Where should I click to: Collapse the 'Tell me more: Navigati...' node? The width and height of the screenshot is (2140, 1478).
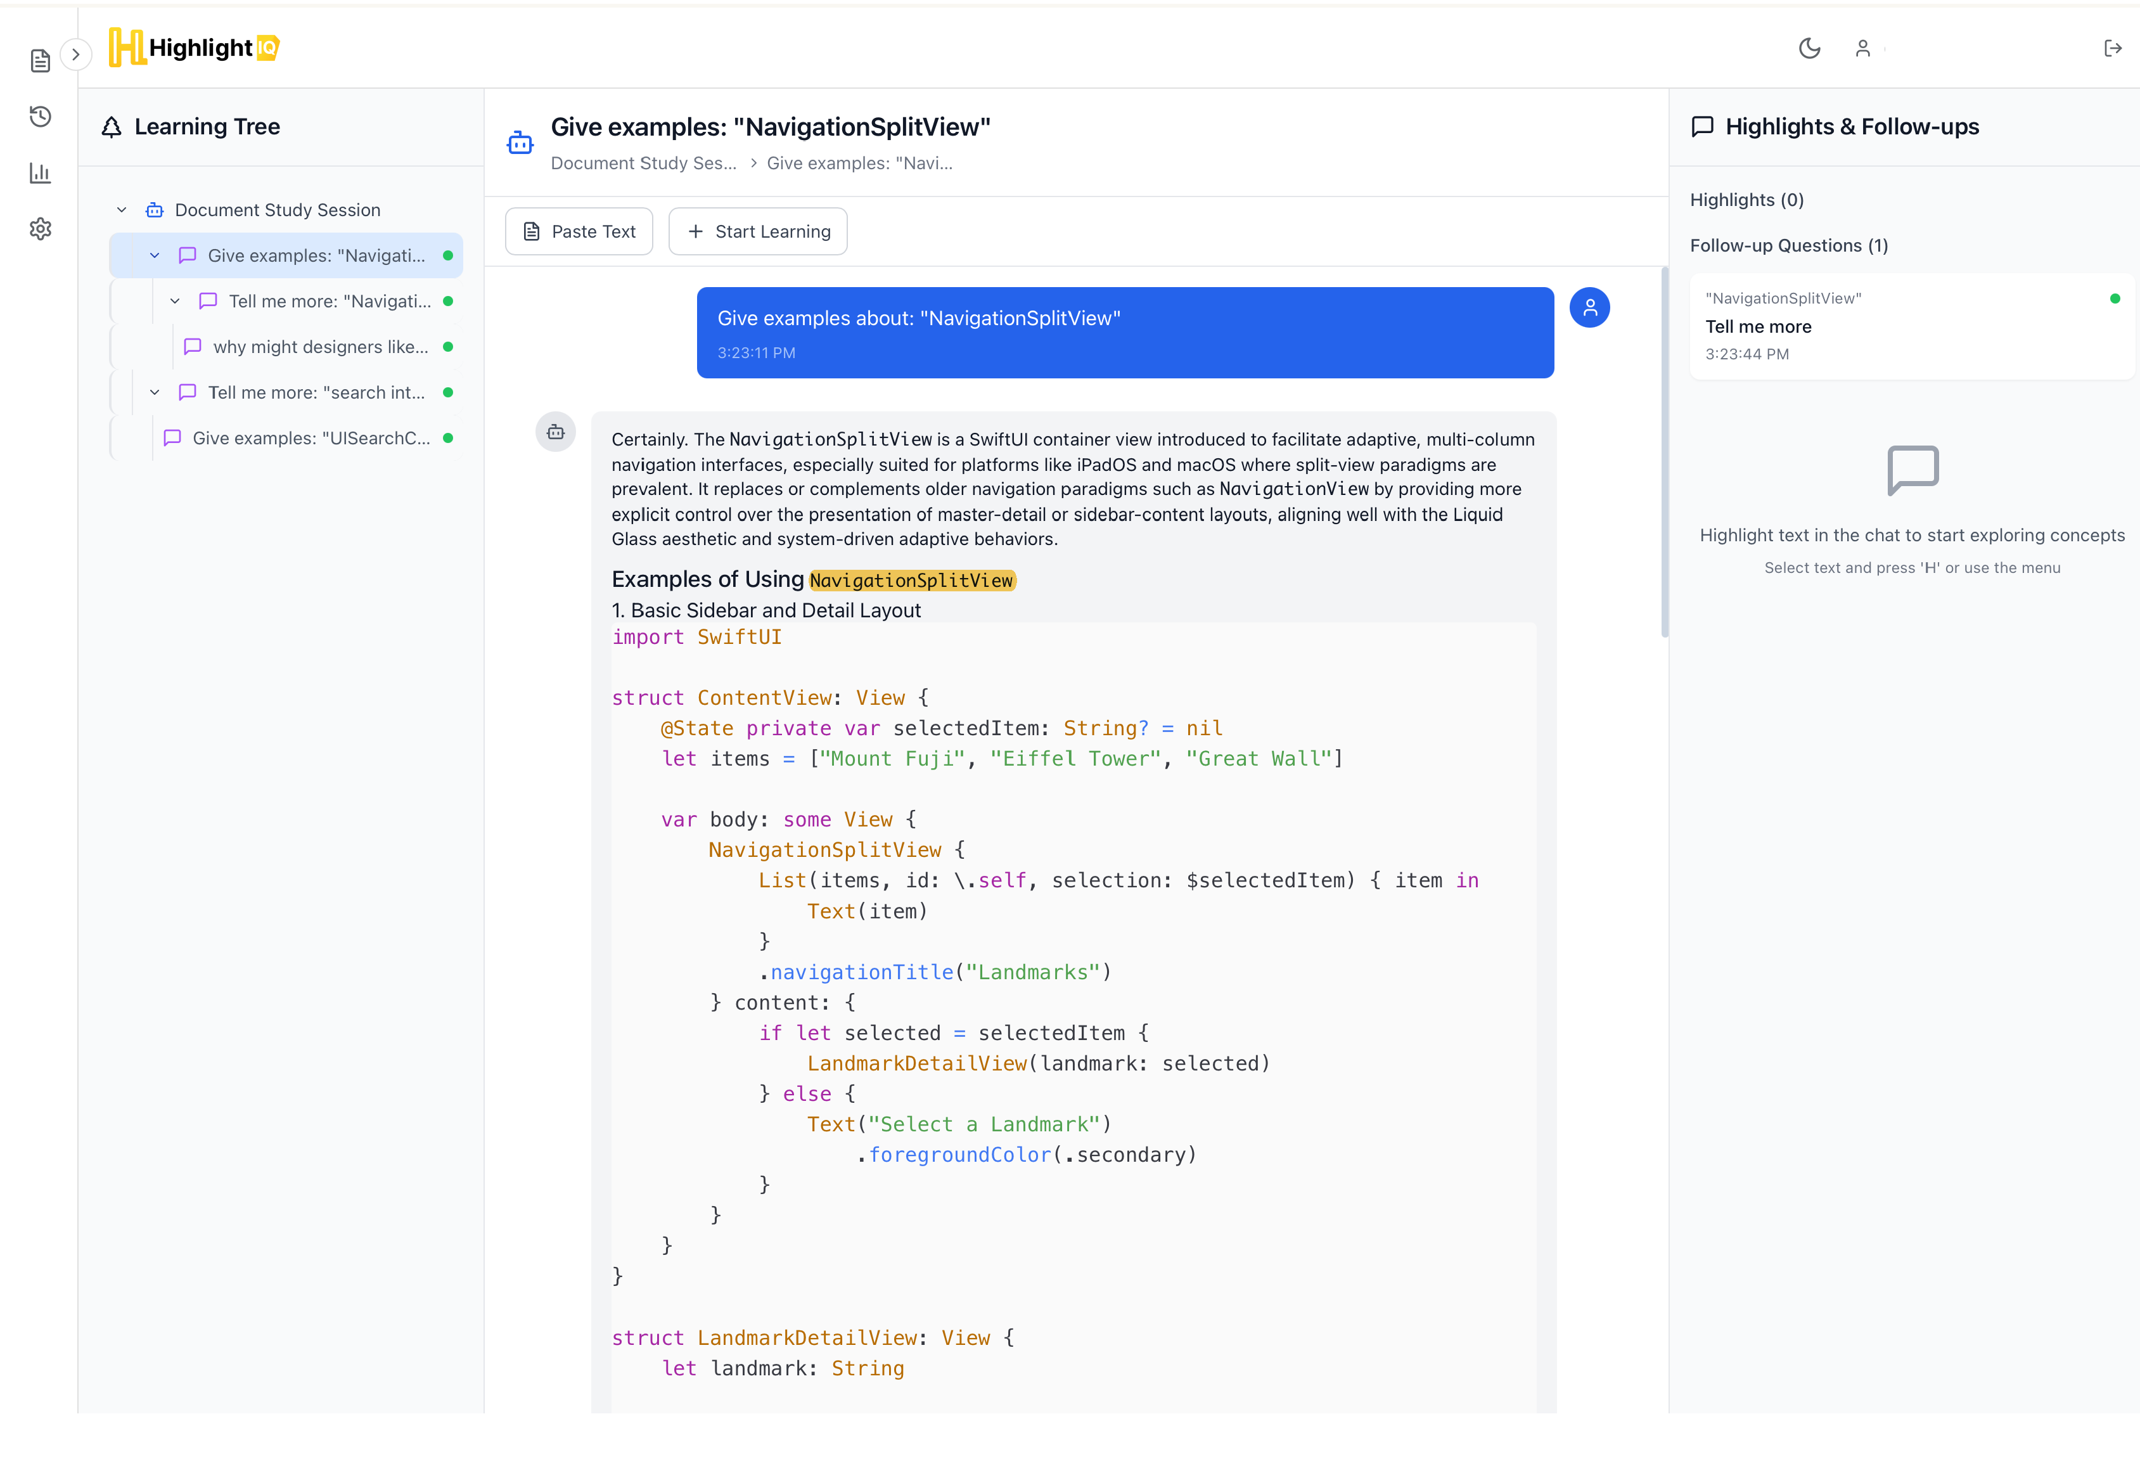175,301
